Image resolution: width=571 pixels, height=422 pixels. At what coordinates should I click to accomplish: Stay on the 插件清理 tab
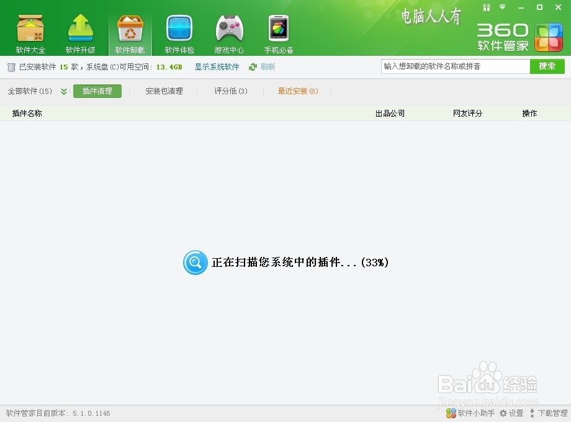97,91
